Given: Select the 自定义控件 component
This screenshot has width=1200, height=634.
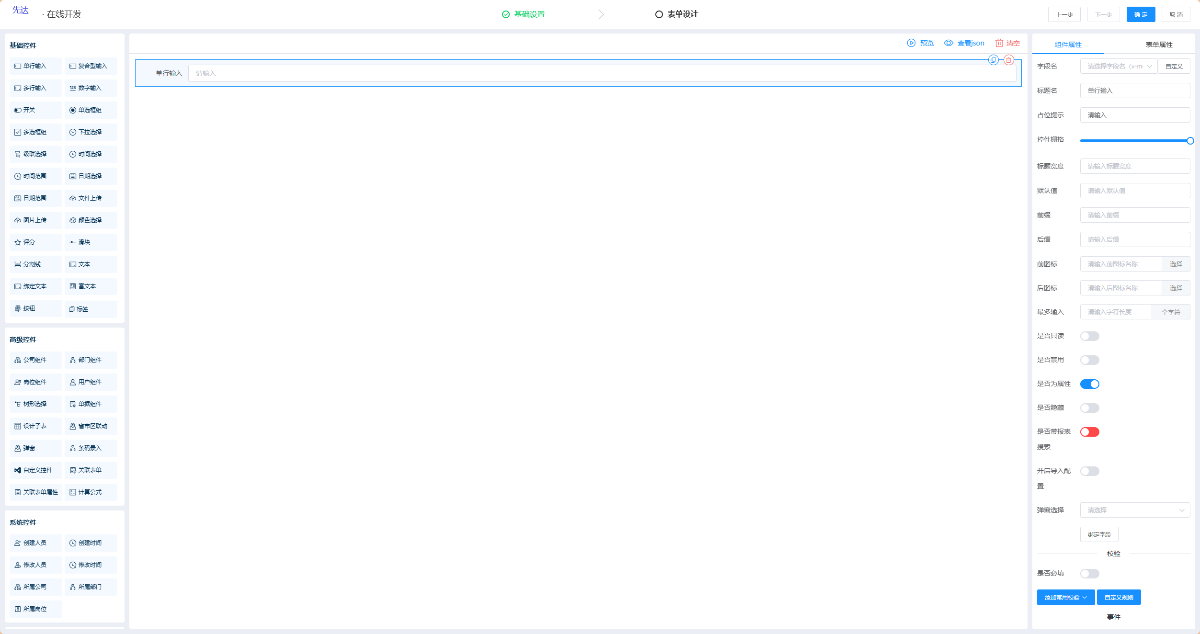Looking at the screenshot, I should tap(35, 470).
